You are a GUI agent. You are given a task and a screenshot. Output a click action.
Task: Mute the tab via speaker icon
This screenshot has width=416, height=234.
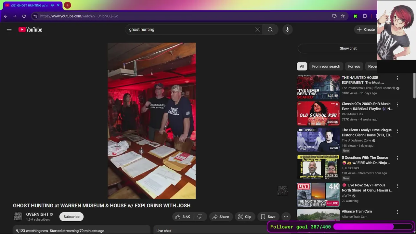tap(52, 5)
